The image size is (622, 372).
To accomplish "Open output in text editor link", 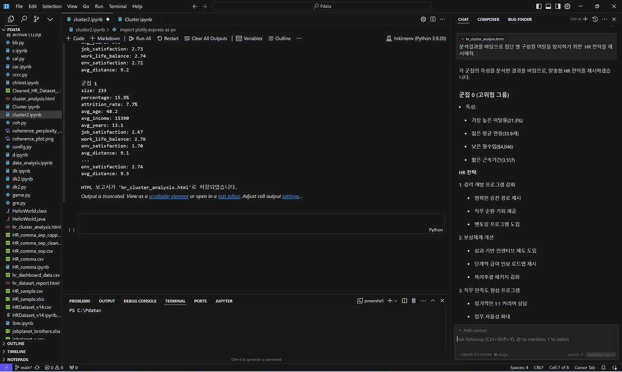I will point(229,196).
